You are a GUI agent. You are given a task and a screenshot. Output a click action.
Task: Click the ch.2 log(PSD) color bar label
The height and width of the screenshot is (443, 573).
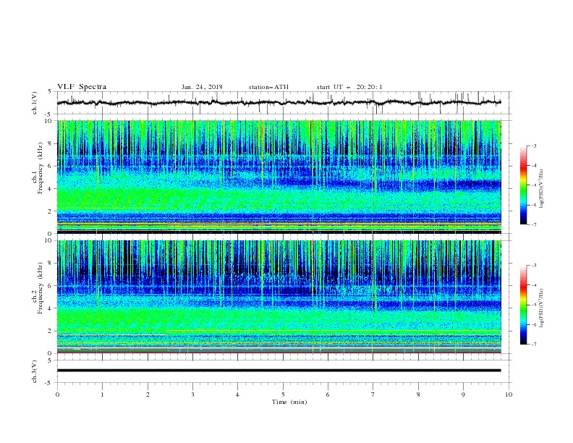click(541, 308)
